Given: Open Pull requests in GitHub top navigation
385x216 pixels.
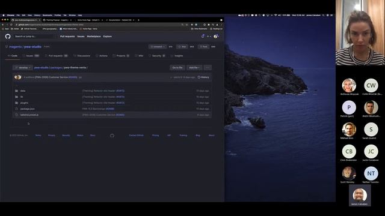Looking at the screenshot, I should (x=67, y=37).
